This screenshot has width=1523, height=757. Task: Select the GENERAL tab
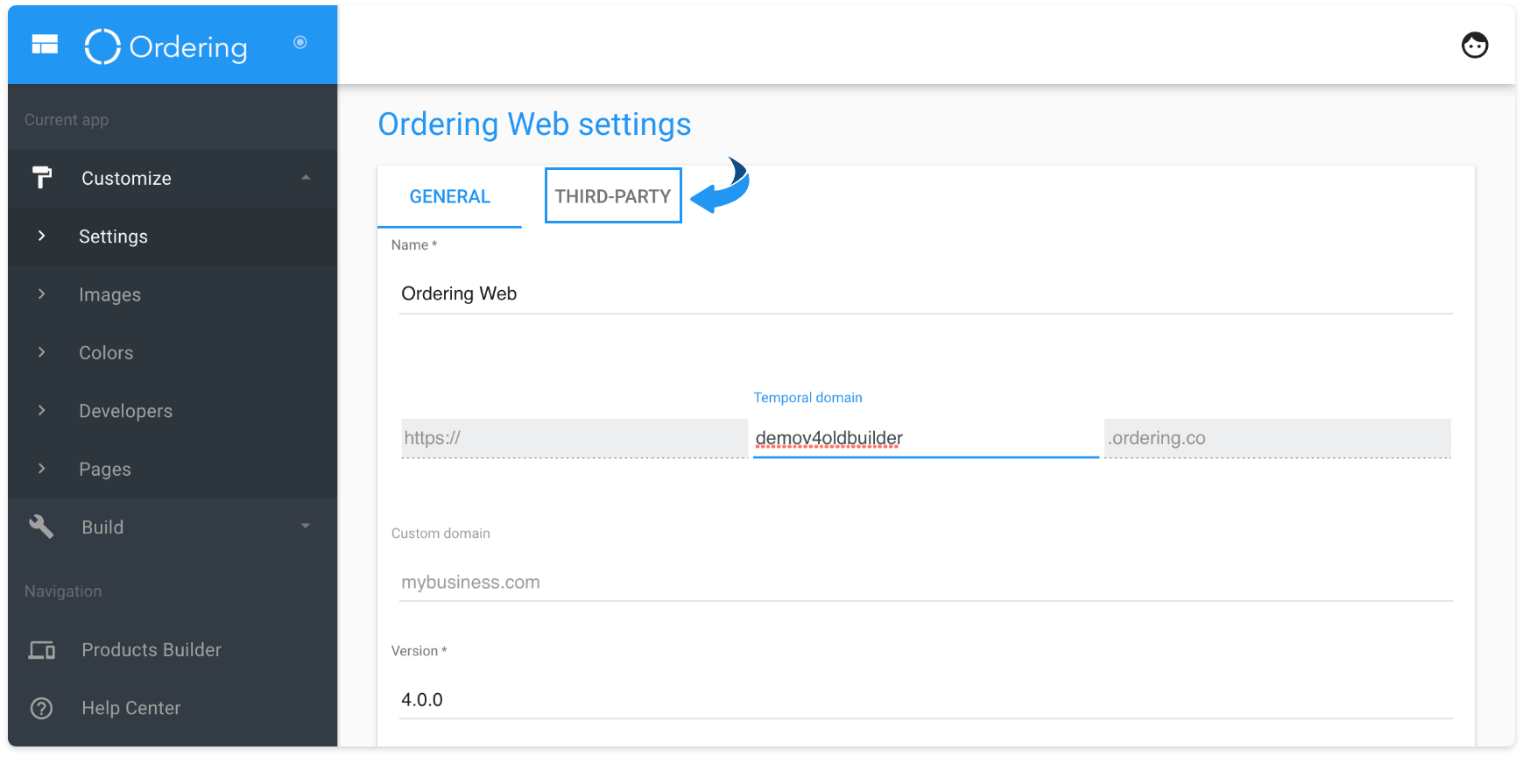[x=450, y=197]
